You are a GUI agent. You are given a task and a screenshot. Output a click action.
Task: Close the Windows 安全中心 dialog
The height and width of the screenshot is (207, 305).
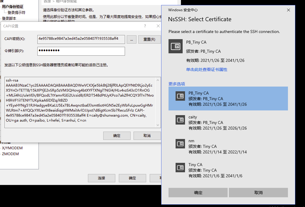289,10
